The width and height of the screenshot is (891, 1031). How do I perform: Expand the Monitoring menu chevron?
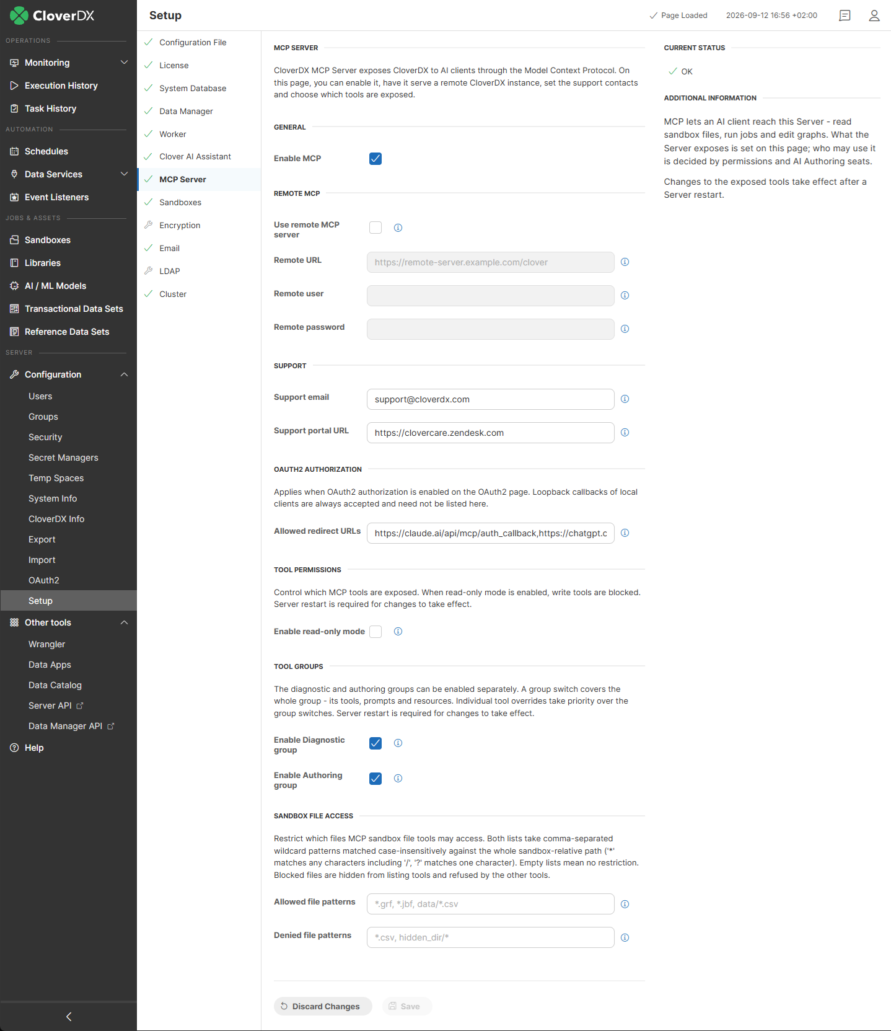click(124, 63)
